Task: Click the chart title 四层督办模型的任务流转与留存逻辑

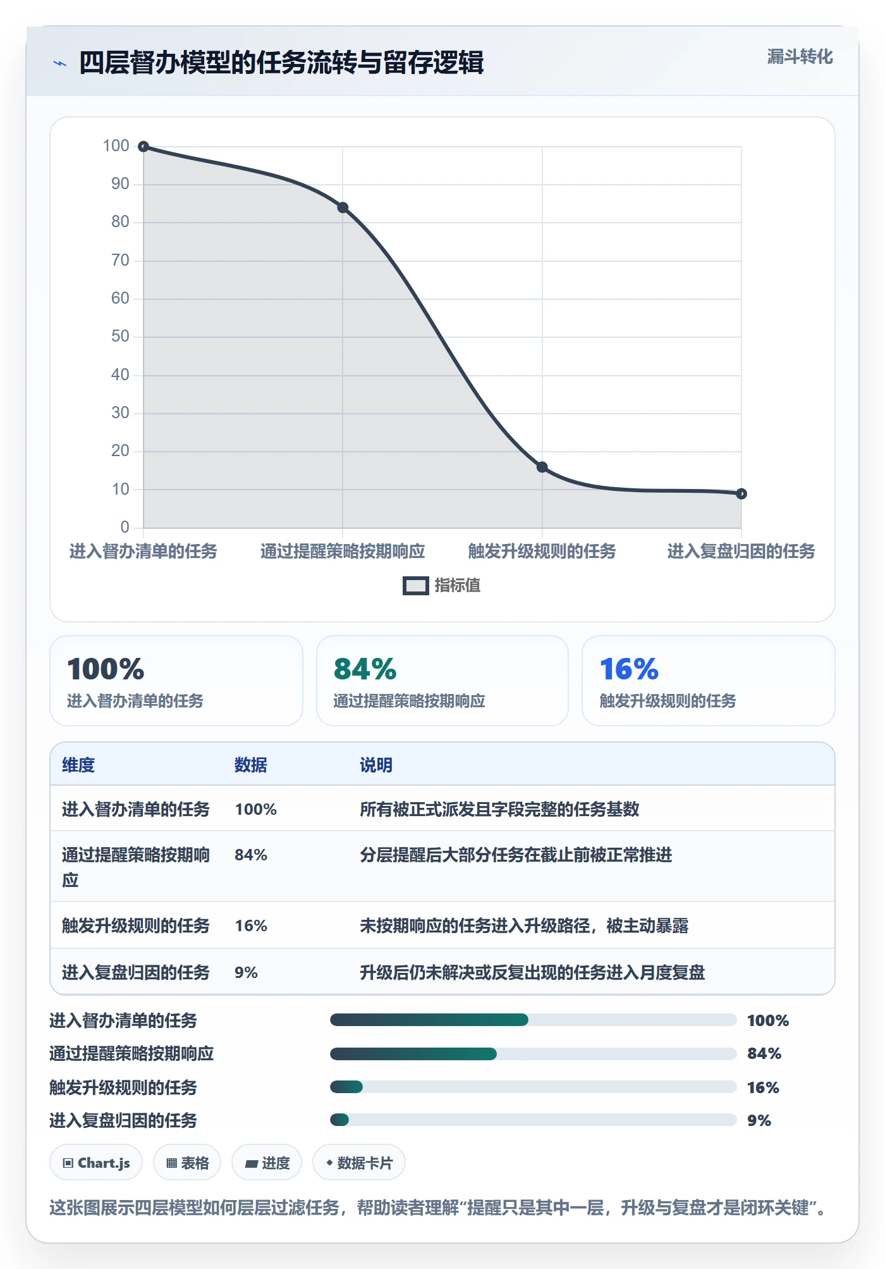Action: pyautogui.click(x=281, y=63)
